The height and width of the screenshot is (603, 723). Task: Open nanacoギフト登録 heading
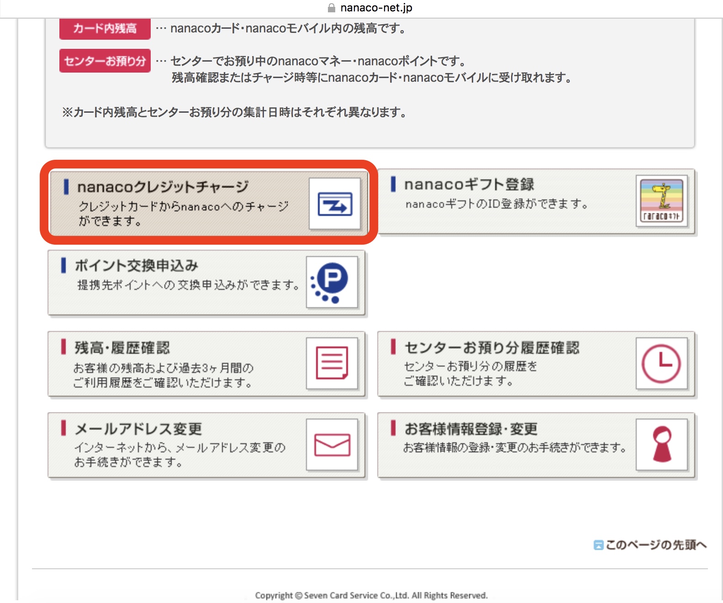(469, 184)
